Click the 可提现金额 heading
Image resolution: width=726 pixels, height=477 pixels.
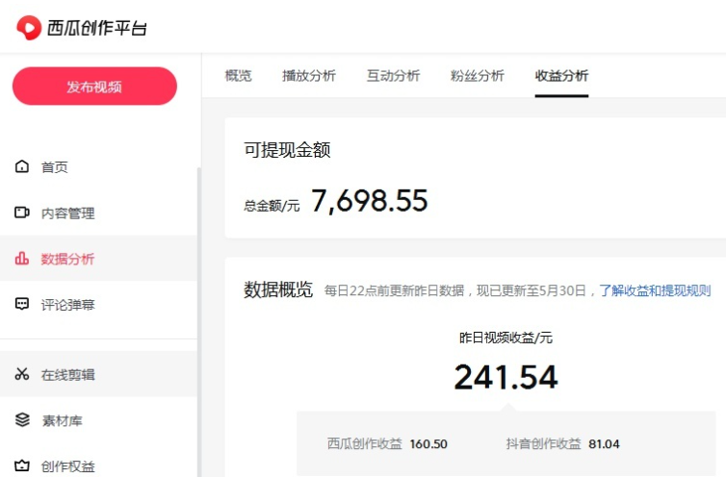287,150
